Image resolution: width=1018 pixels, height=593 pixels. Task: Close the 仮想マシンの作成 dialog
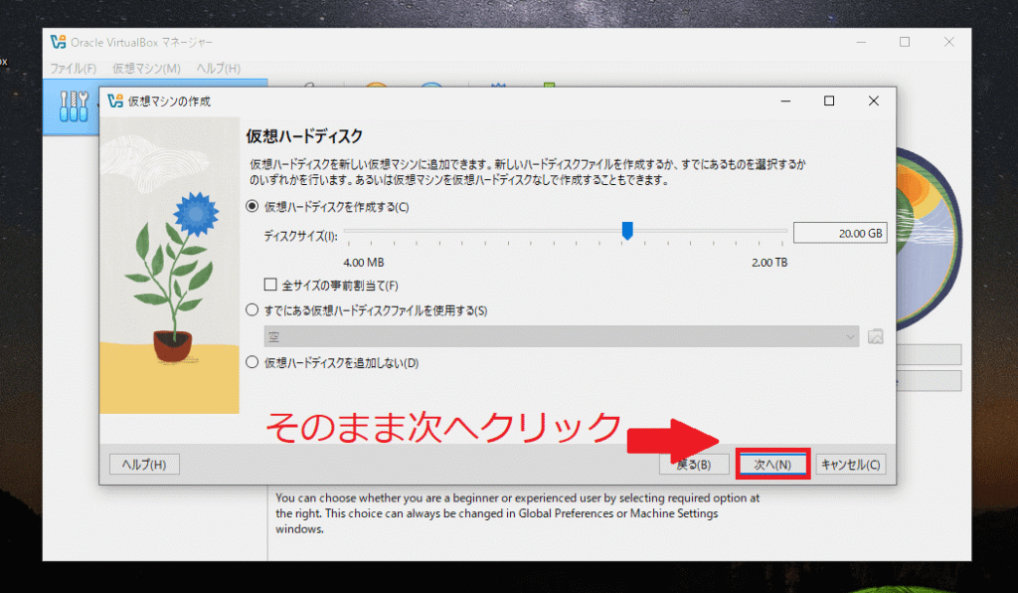coord(874,100)
